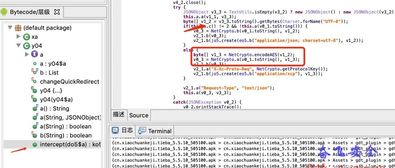Screen dimensions: 395x168
Task: Collapse the y04 class node
Action: 19,46
